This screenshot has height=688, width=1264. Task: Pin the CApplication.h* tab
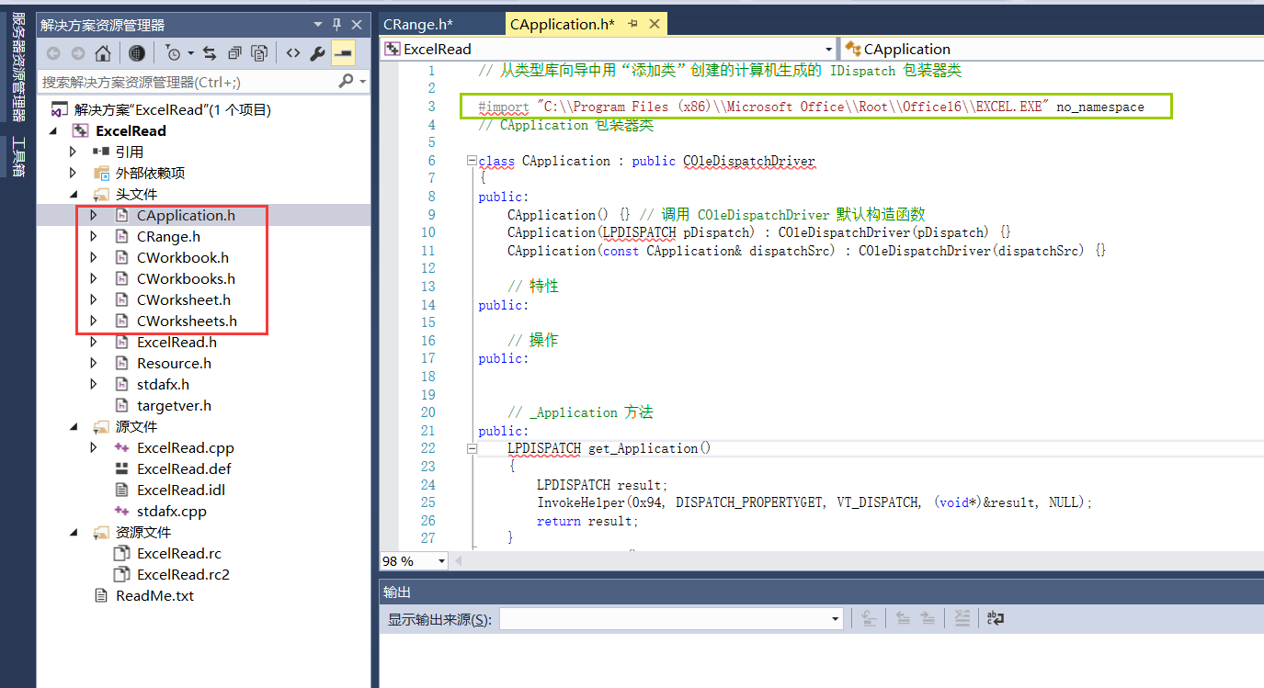tap(633, 25)
